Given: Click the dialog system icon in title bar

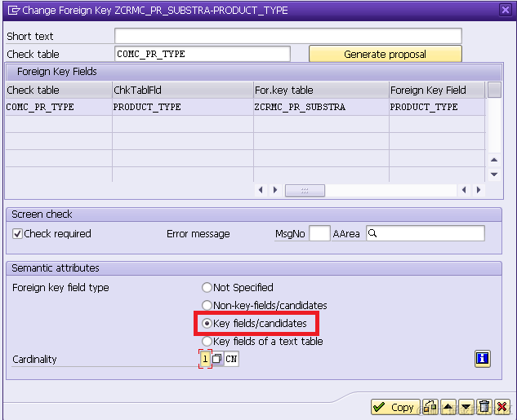Looking at the screenshot, I should click(x=14, y=11).
